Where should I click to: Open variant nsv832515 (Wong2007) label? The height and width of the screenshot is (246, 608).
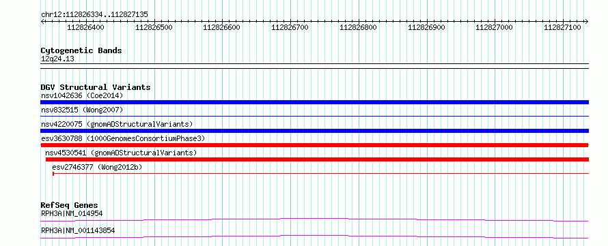82,110
